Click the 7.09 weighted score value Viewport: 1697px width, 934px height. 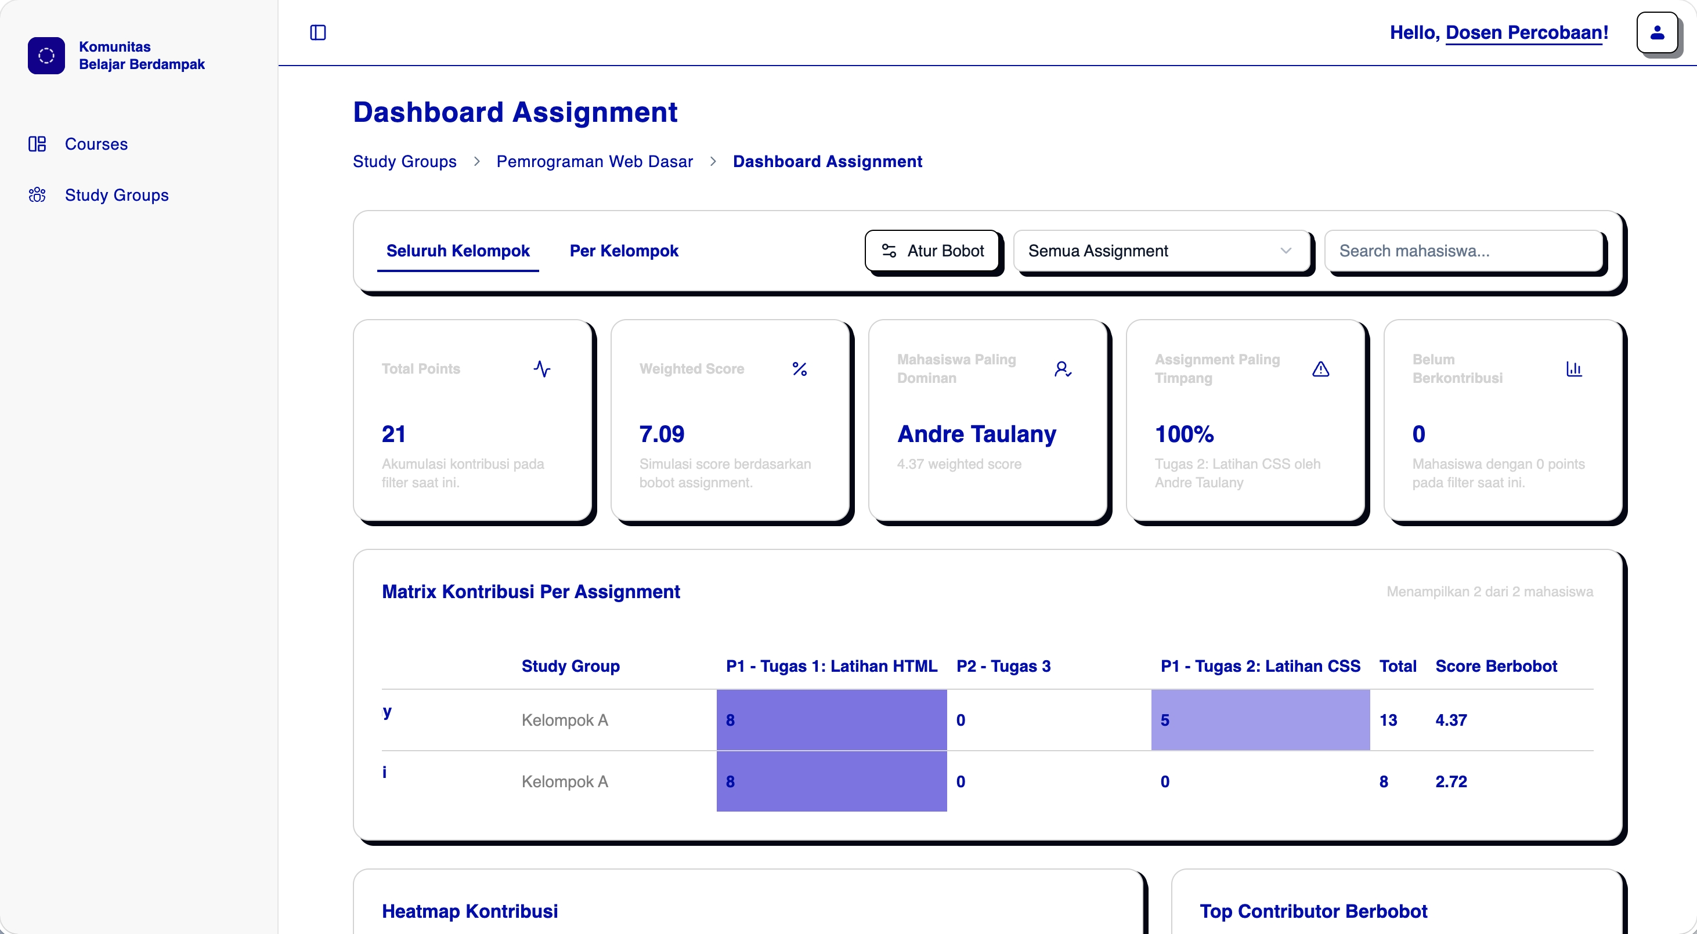[662, 434]
